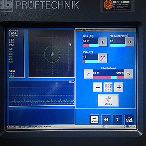This screenshot has width=146, height=146.
Task: Click the Frequency value field showing 42
Action: 118,41
